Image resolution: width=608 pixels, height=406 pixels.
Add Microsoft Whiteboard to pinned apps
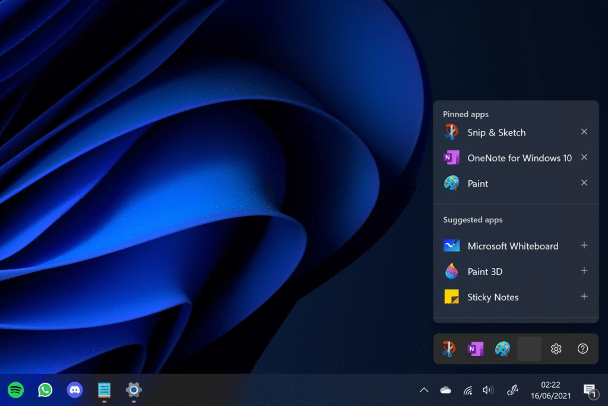tap(584, 246)
